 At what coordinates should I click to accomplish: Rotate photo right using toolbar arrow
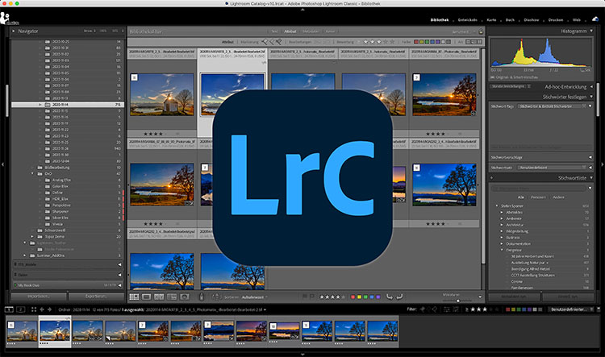tap(399, 297)
